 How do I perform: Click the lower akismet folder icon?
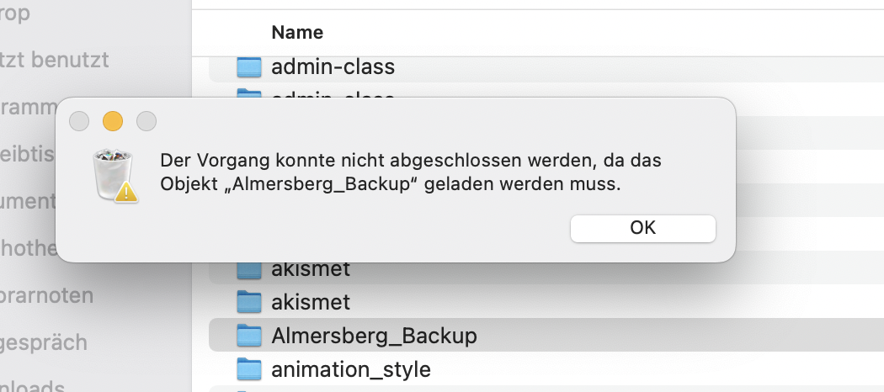250,300
